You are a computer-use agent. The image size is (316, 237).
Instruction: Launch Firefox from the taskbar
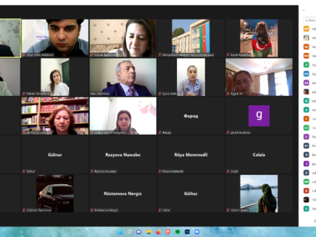(x=158, y=232)
